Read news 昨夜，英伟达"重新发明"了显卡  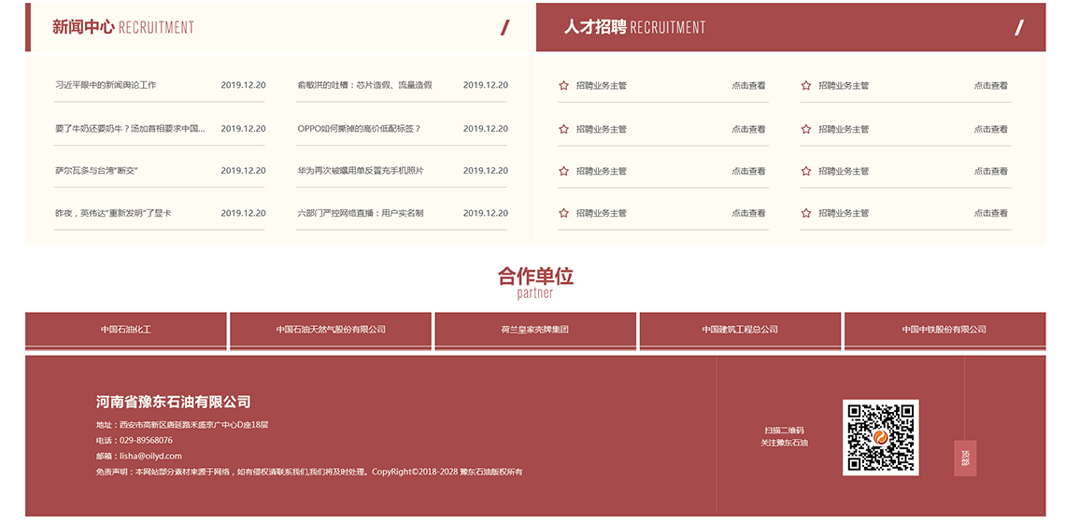point(113,213)
